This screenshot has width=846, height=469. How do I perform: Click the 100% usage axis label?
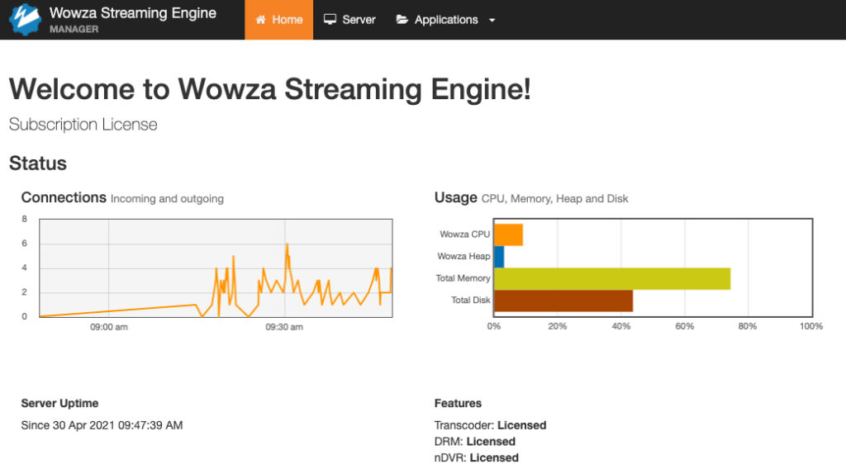[811, 327]
